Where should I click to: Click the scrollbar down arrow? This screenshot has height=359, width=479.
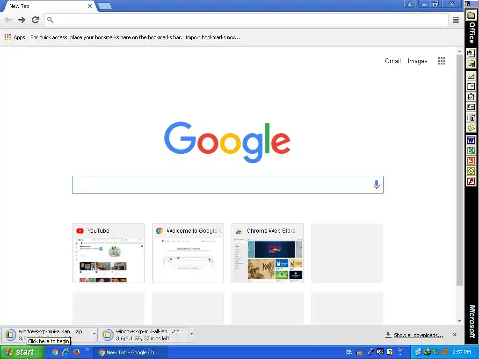pos(459,321)
